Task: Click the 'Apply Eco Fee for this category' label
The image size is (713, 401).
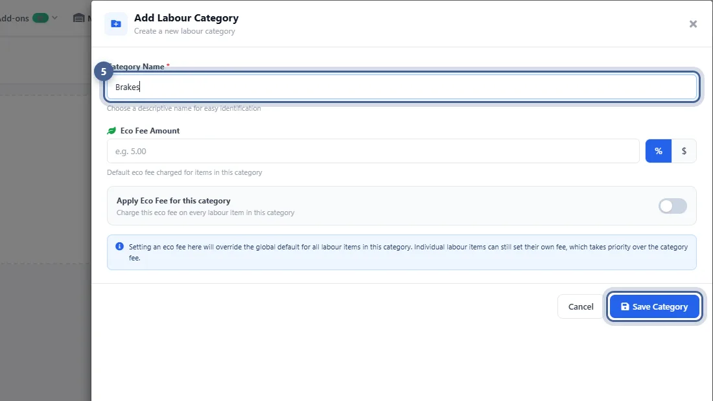Action: point(173,201)
